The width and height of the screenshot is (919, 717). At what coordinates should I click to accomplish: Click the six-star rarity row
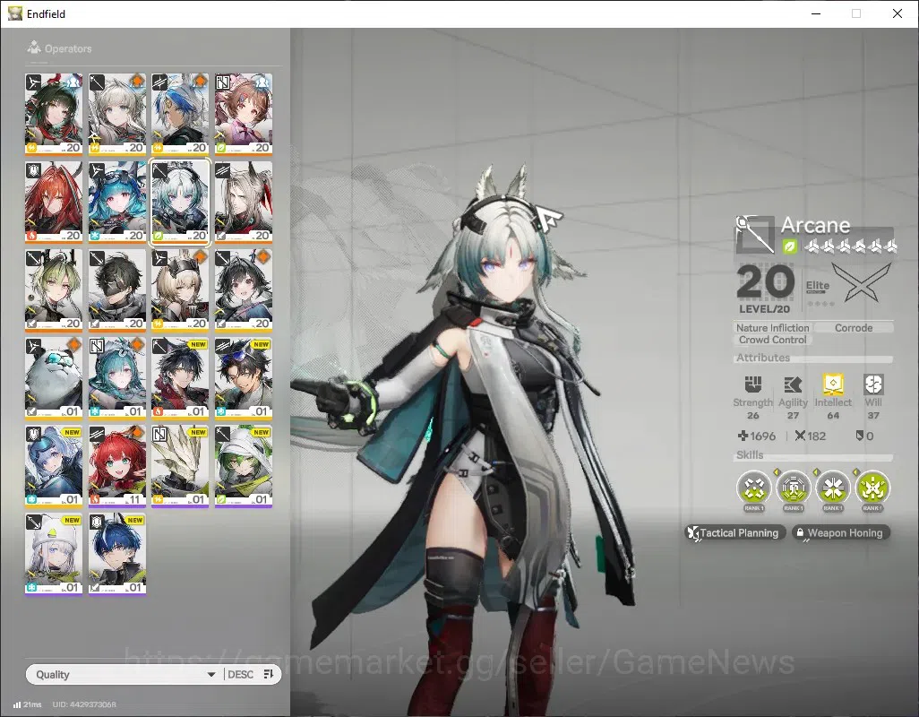851,246
